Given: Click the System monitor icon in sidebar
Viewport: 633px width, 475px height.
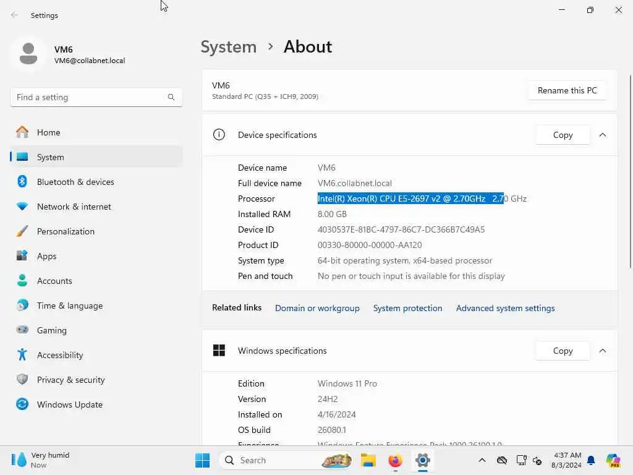Looking at the screenshot, I should pos(22,157).
